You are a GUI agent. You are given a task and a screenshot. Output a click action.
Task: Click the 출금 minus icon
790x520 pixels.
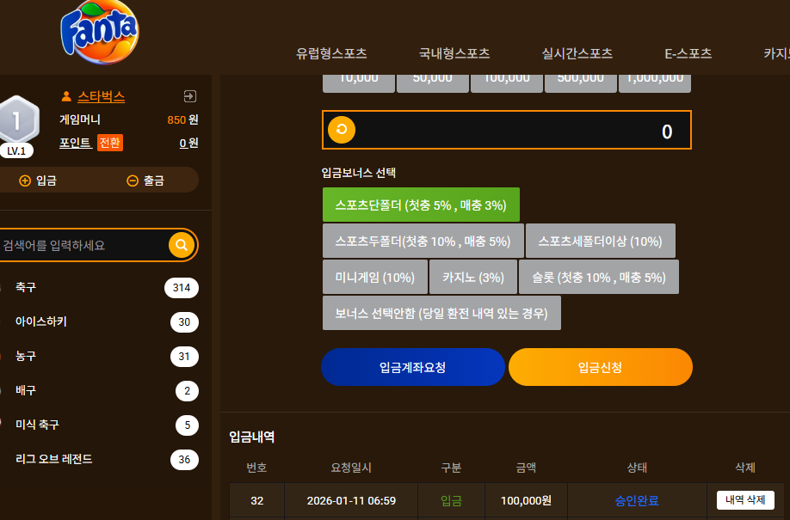133,180
